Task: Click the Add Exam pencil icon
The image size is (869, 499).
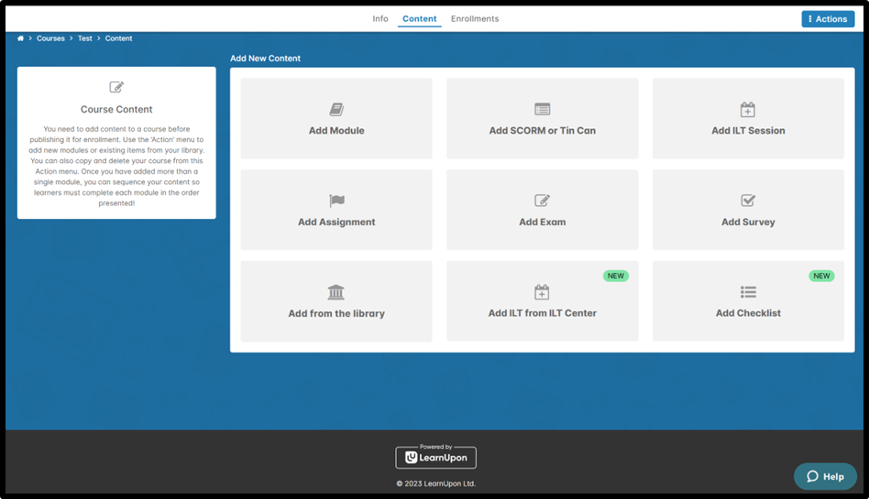Action: [x=542, y=201]
